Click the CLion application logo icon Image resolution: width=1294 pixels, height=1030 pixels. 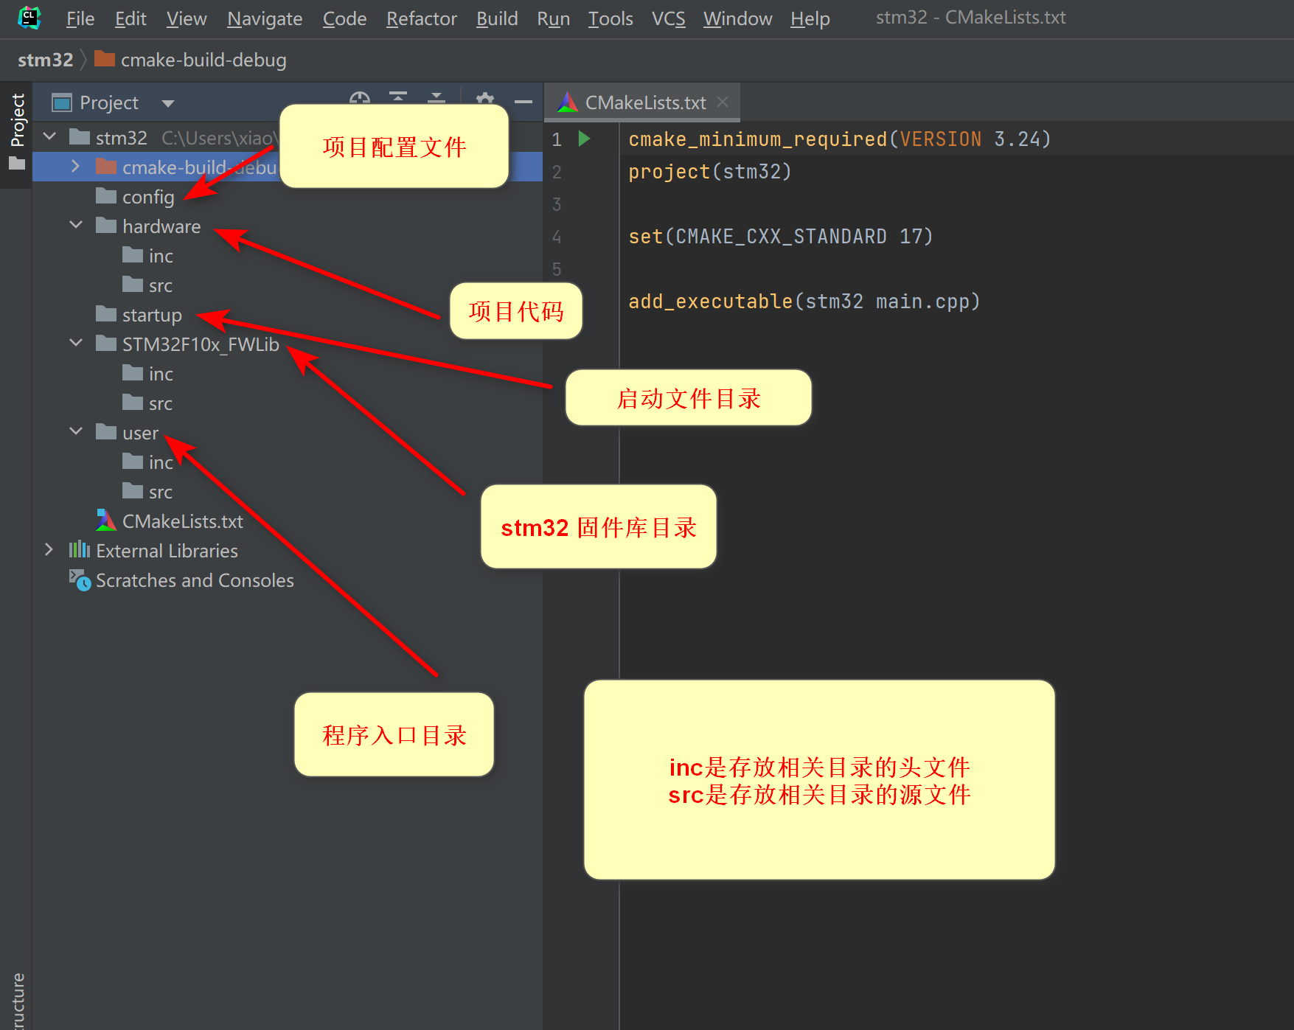click(29, 18)
